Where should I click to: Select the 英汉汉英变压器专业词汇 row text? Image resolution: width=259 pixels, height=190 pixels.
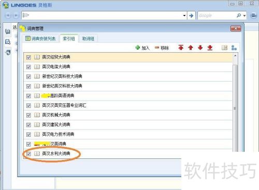64,105
